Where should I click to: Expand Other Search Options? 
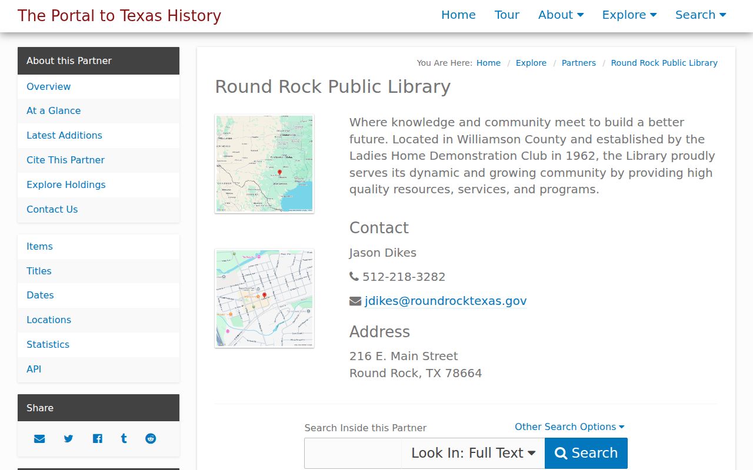pyautogui.click(x=569, y=427)
